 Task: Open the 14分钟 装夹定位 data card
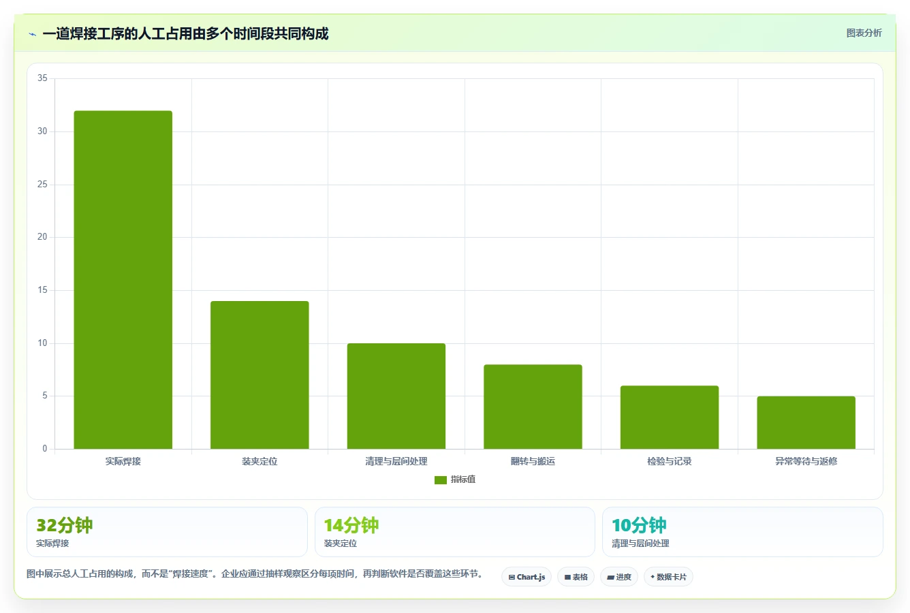coord(455,532)
